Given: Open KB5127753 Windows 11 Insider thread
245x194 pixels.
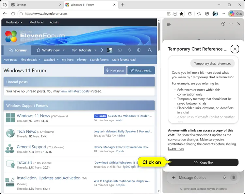Looking at the screenshot, I should coord(130,116).
